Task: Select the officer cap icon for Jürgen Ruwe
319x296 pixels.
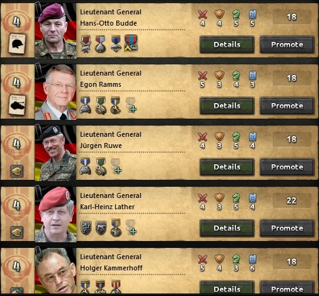Action: point(17,171)
